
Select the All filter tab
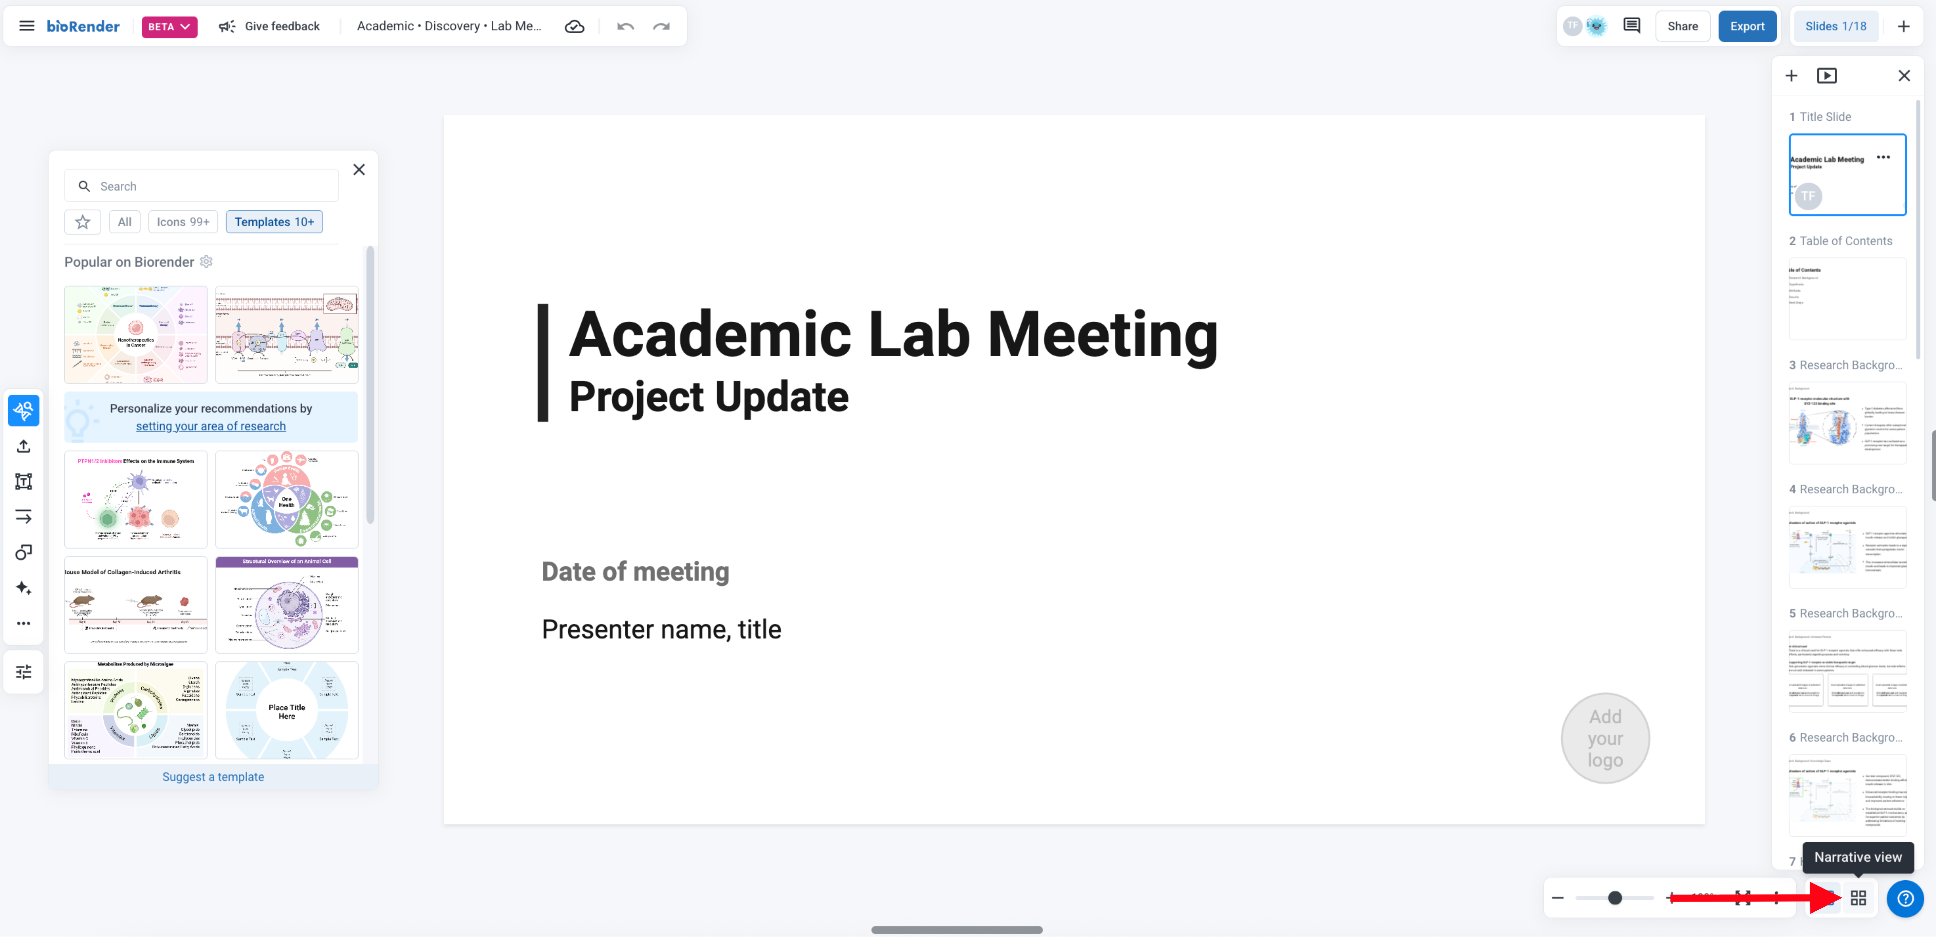[x=125, y=222]
